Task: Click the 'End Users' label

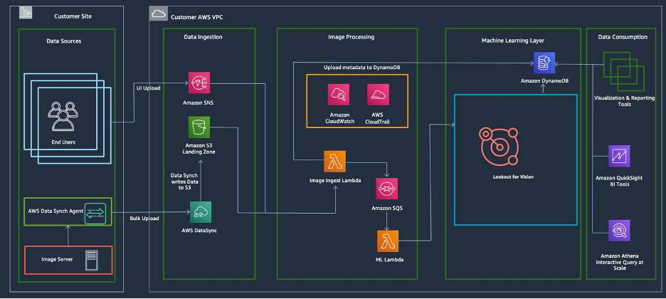Action: [63, 142]
